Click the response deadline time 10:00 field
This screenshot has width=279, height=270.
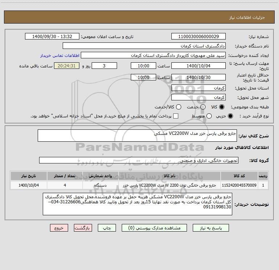coord(143,66)
